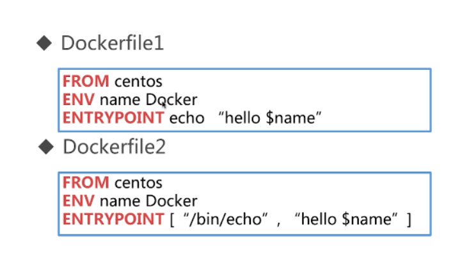Click "name Docker" in the second code box
The height and width of the screenshot is (264, 467).
(x=148, y=201)
